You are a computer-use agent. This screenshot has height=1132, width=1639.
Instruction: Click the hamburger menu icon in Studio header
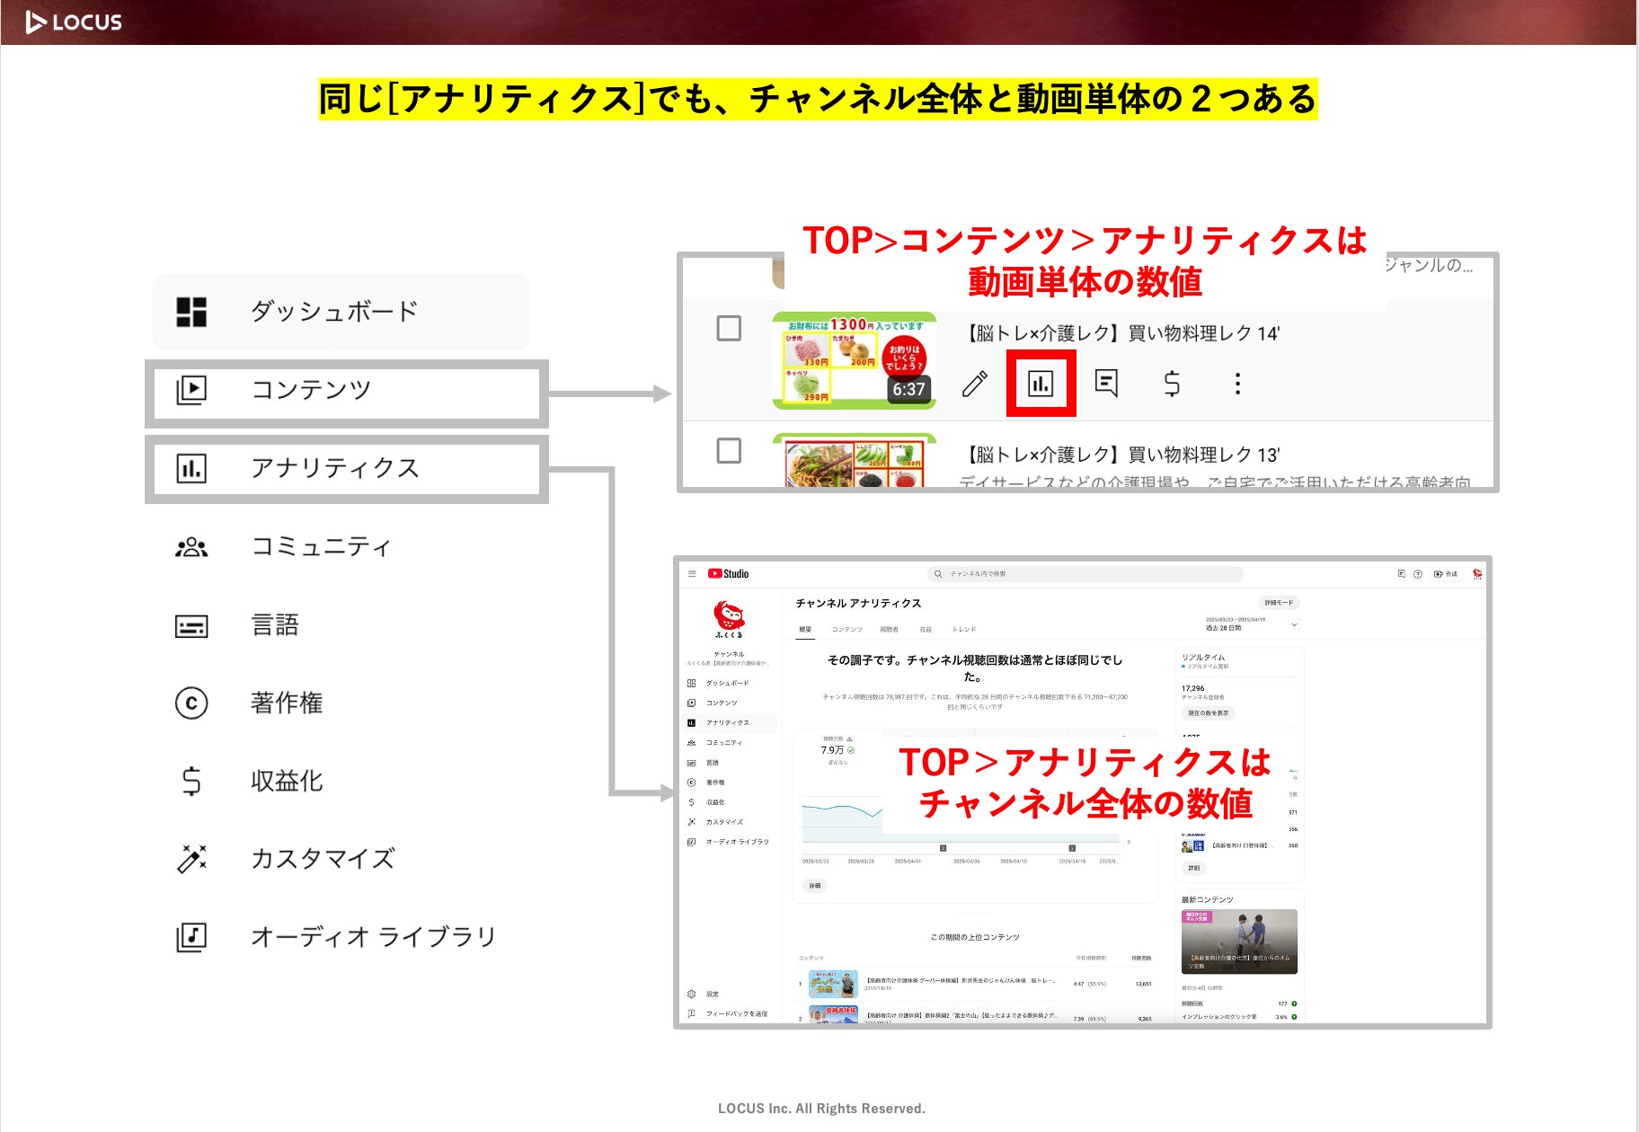(692, 573)
